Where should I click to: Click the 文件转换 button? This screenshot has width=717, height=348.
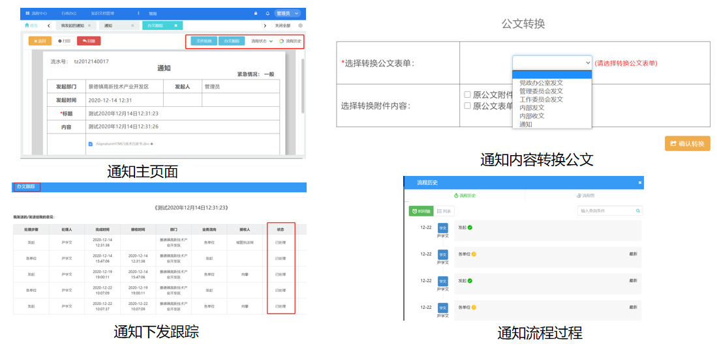204,41
